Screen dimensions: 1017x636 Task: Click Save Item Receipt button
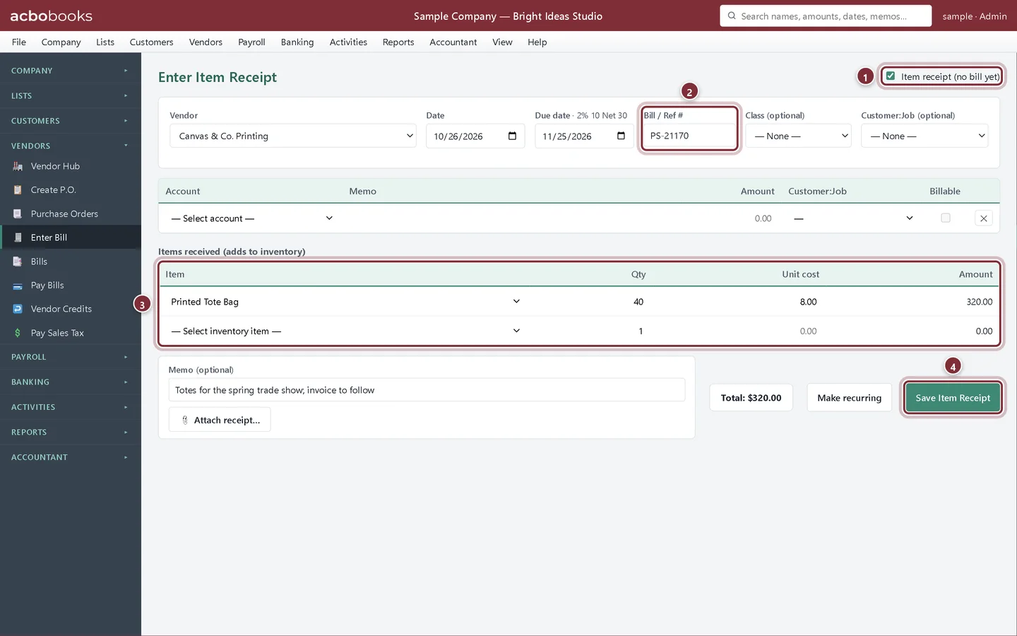click(953, 398)
